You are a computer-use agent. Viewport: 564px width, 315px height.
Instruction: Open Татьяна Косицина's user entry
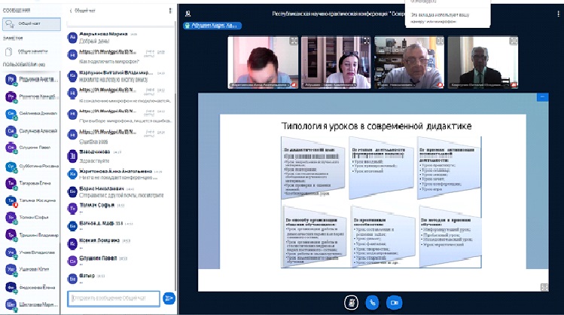(30, 200)
